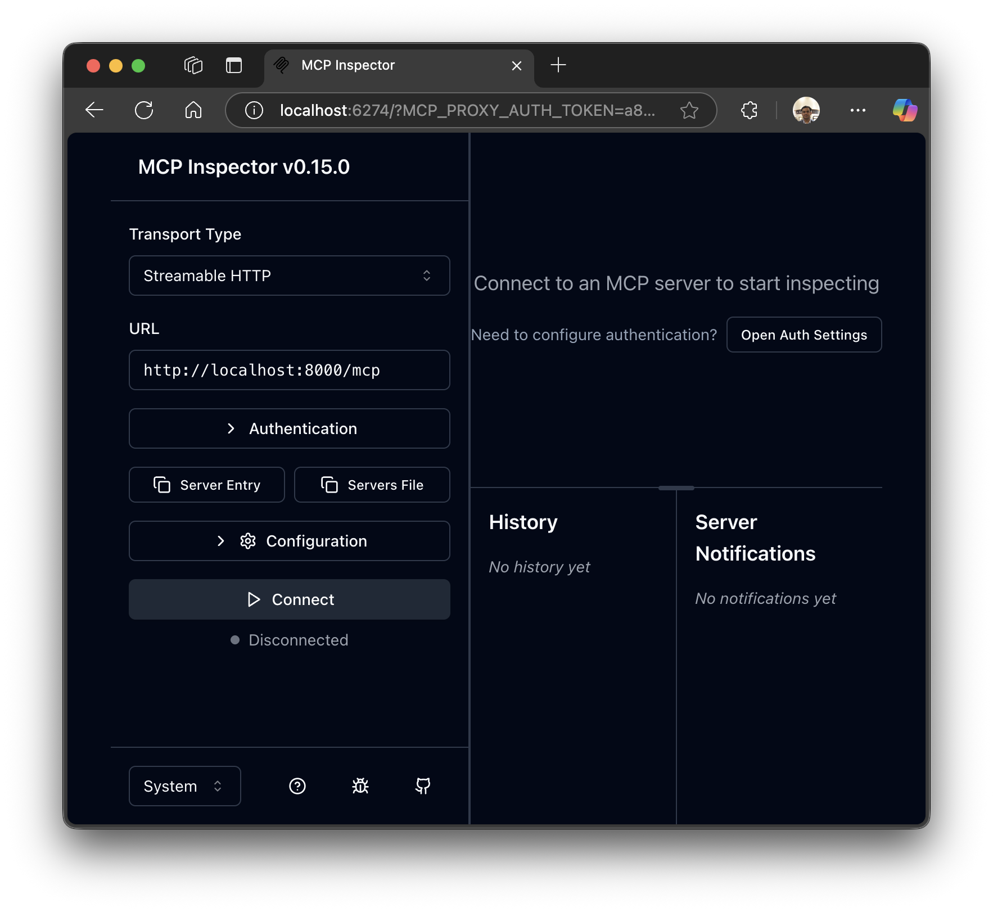
Task: Open browser settings three-dot menu
Action: coord(857,110)
